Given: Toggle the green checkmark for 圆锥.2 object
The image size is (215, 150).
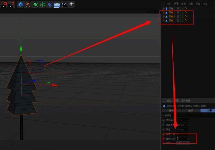Looking at the screenshot, I should [182, 13].
